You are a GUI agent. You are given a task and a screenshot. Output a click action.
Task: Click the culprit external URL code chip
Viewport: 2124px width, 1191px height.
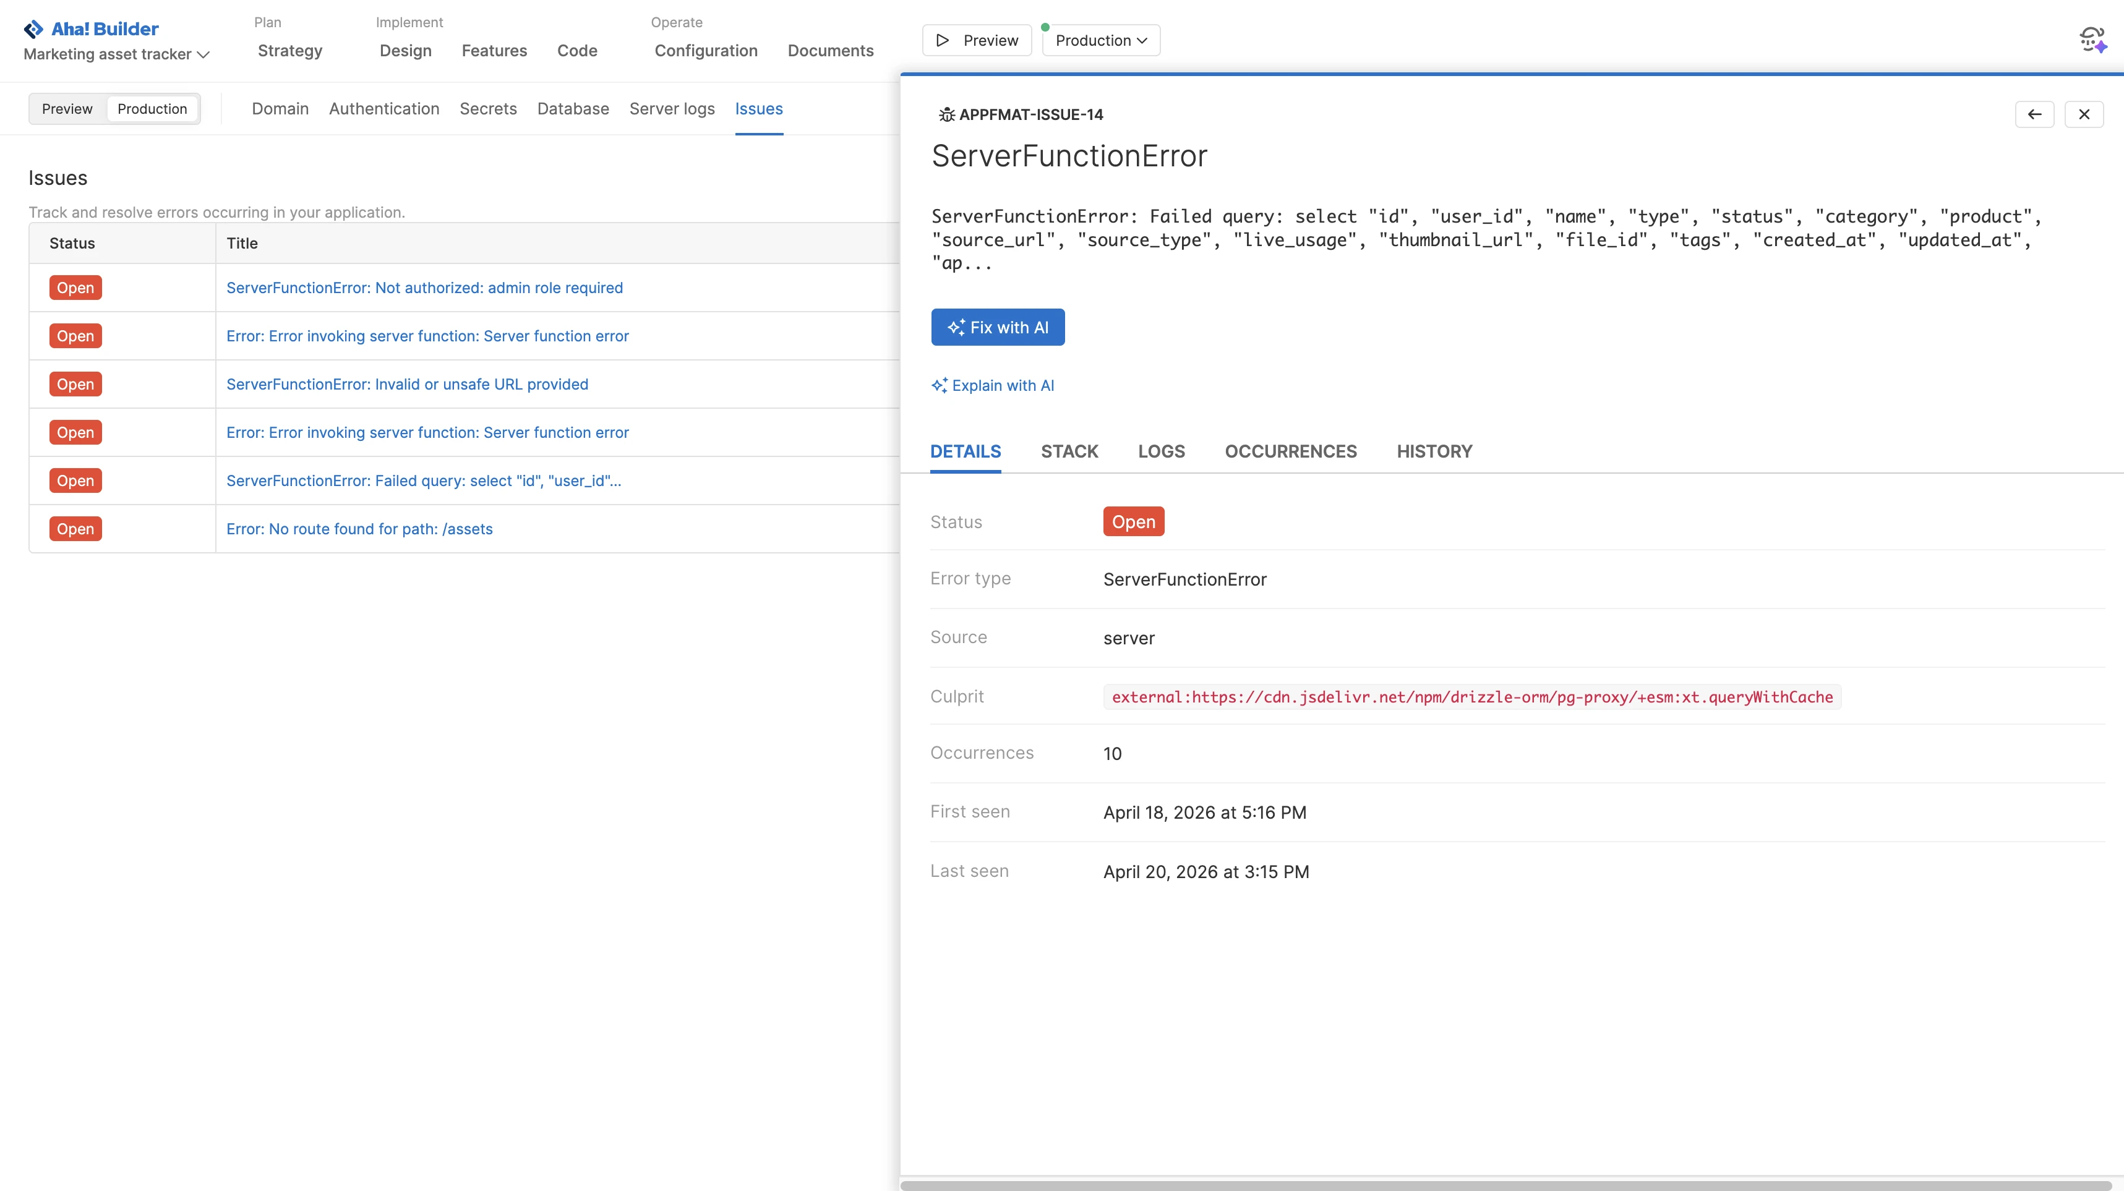pyautogui.click(x=1471, y=696)
